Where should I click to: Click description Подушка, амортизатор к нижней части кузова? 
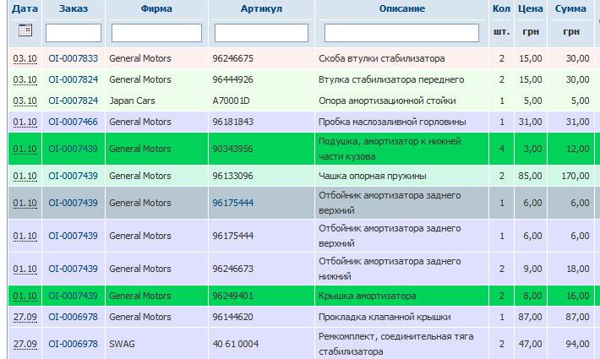[x=390, y=149]
